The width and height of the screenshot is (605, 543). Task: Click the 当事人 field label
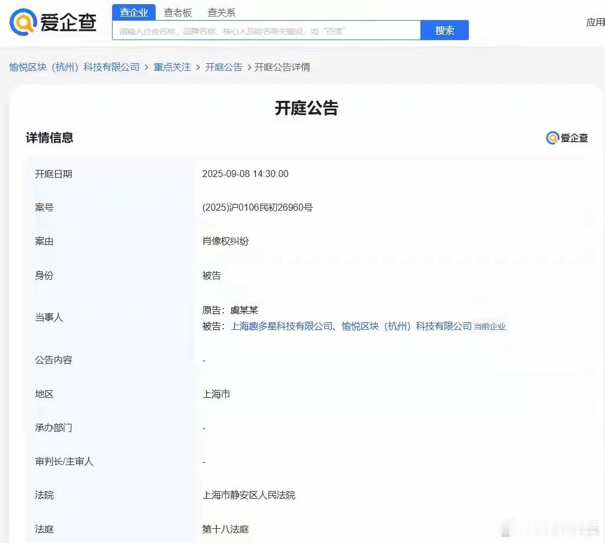click(48, 318)
